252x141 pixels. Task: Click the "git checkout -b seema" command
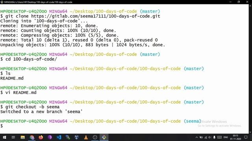click(30, 107)
